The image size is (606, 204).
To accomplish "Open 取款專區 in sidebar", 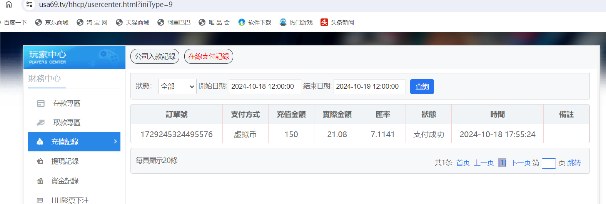I will (67, 123).
